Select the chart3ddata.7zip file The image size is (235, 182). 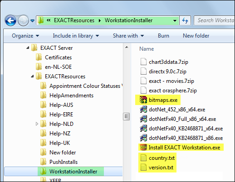click(x=168, y=62)
